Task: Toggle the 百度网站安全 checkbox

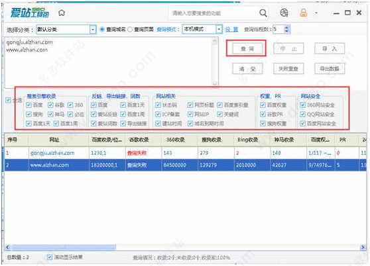Action: 303,123
